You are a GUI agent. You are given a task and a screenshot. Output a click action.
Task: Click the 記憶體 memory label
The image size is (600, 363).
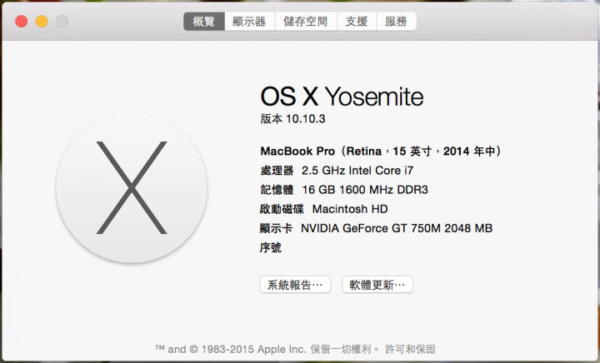[277, 190]
